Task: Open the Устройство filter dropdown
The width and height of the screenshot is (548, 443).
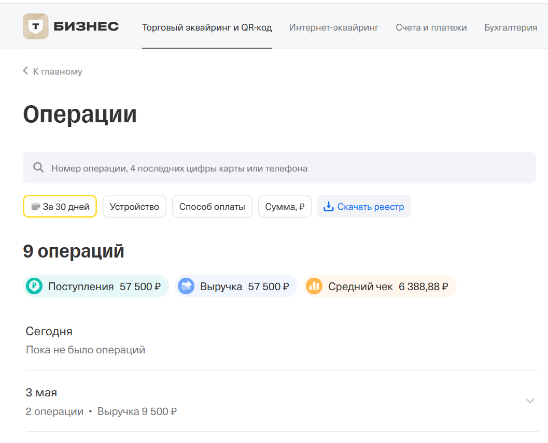Action: (135, 207)
